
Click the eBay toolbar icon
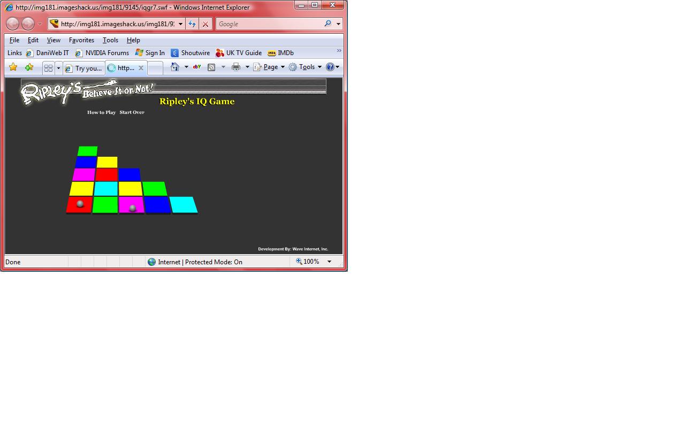(x=197, y=67)
